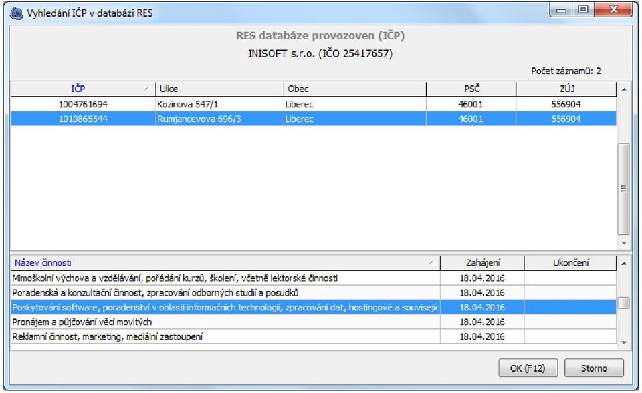Select the Mimoškolní výchova a vzdělávání activity
Viewport: 642px width, 393px height.
[225, 278]
